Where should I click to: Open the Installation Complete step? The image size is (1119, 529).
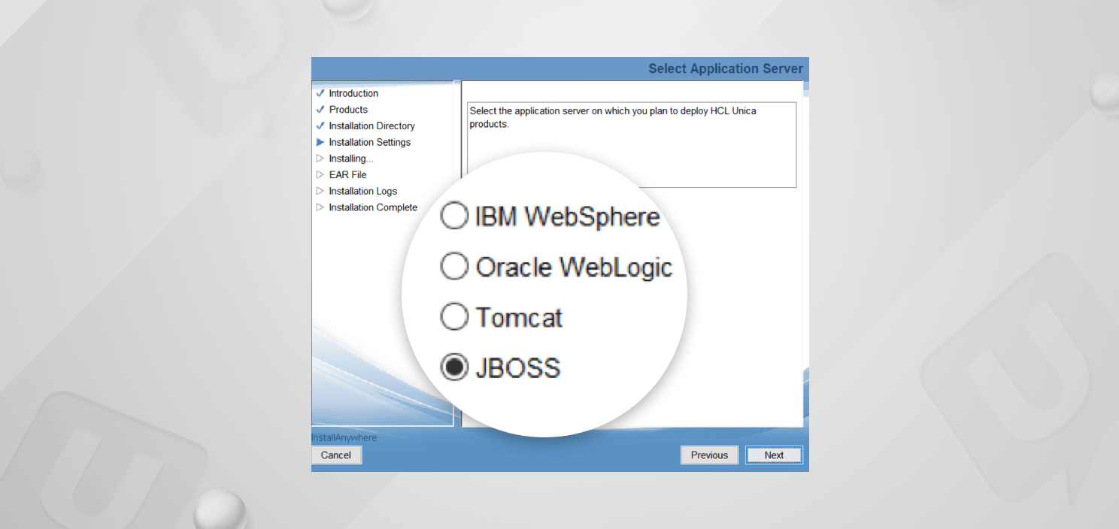373,207
